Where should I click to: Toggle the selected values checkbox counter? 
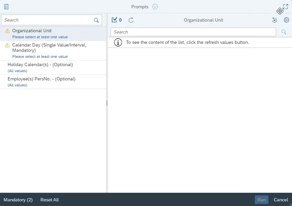click(117, 20)
